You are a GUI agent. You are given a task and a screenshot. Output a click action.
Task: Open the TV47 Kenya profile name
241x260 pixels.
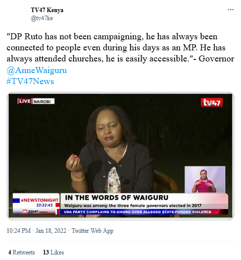pyautogui.click(x=47, y=10)
